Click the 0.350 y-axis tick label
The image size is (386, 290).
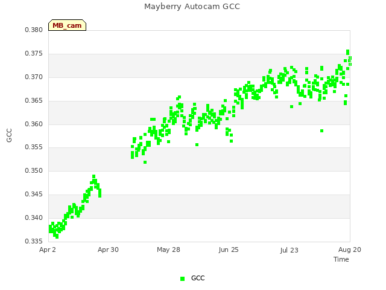(34, 170)
